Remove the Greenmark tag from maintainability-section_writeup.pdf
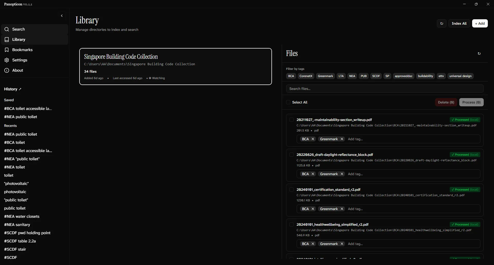Screen dimensions: 494x265 [342, 139]
